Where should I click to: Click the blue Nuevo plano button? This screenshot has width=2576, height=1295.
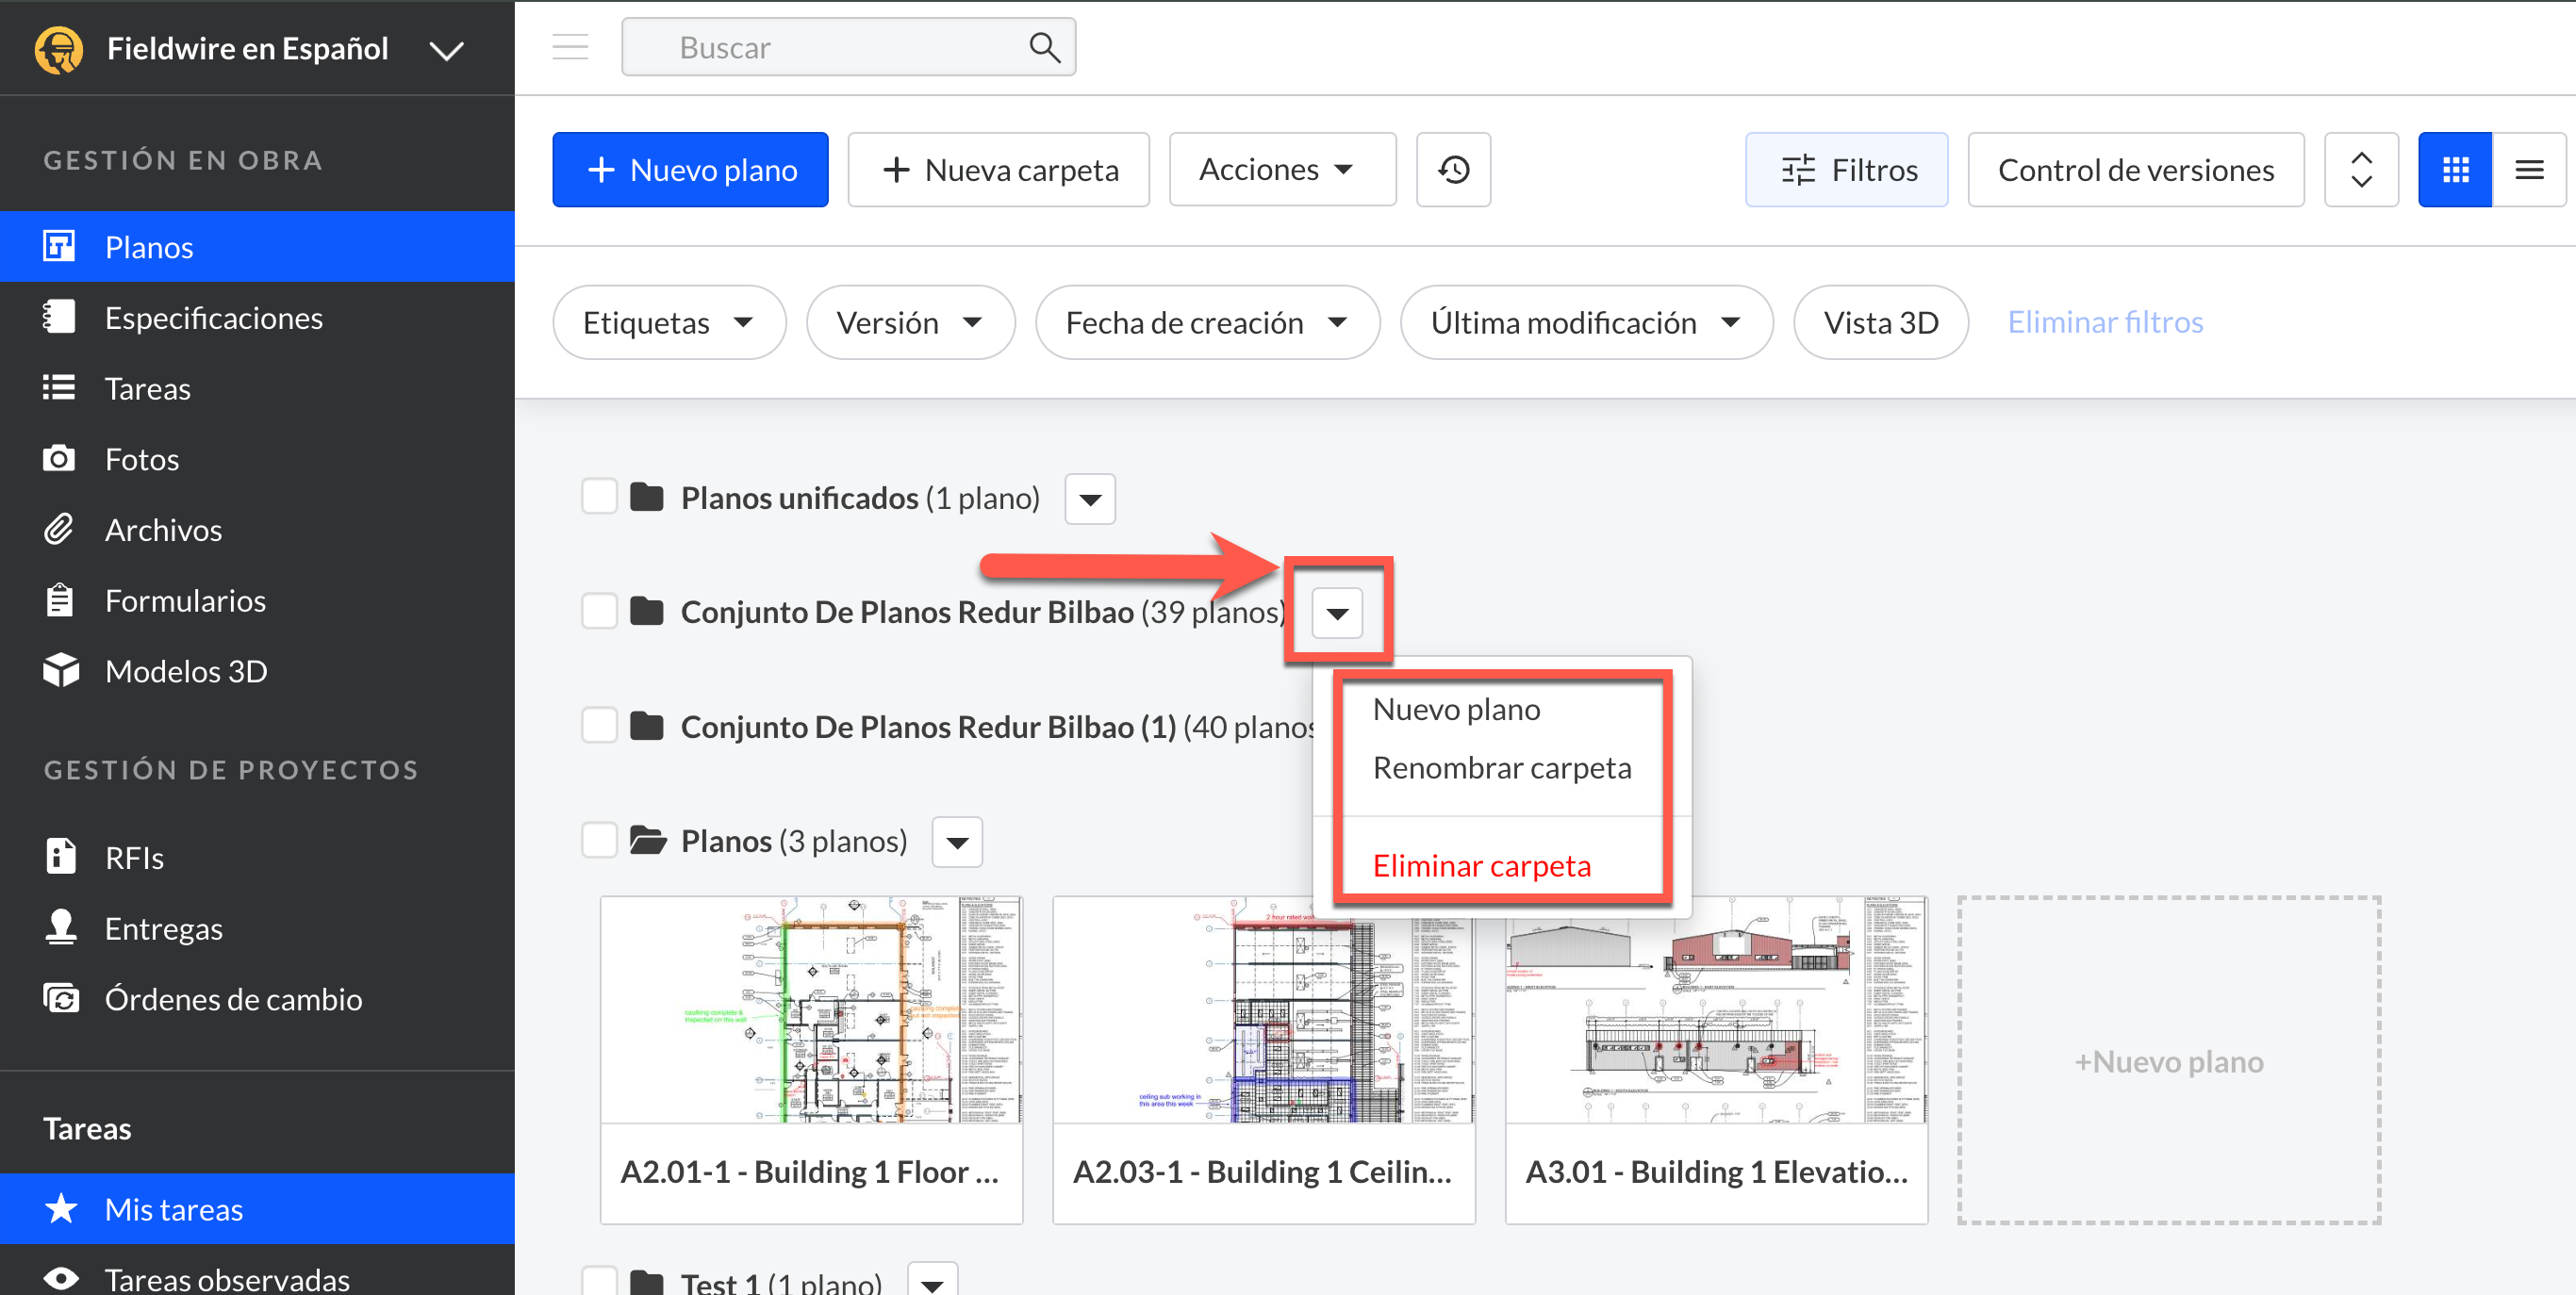pos(690,170)
